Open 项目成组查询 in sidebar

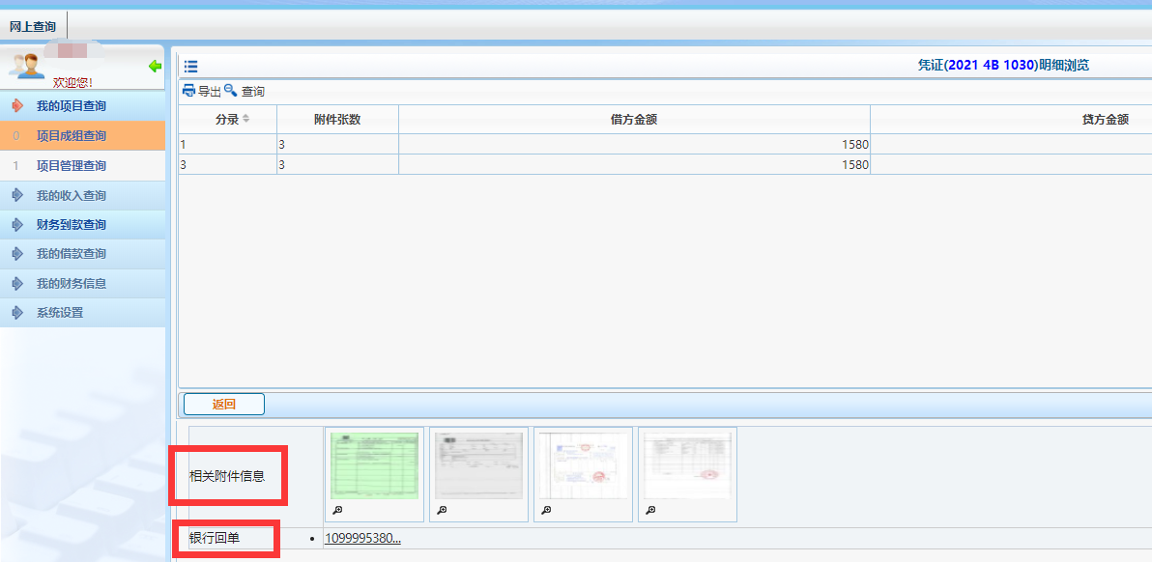[x=71, y=136]
